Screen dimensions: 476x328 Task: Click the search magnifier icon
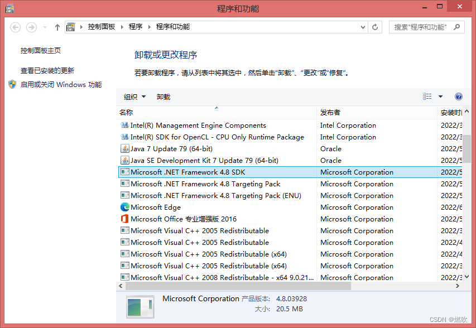click(456, 27)
